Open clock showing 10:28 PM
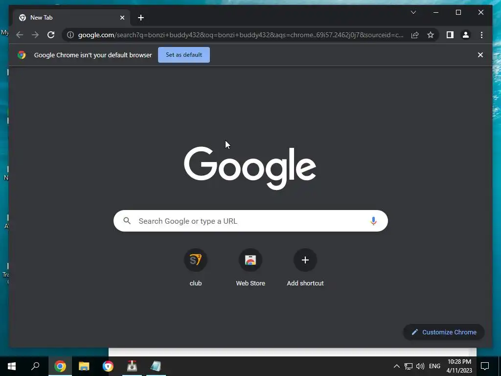Screen dimensions: 501x376 pyautogui.click(x=459, y=366)
